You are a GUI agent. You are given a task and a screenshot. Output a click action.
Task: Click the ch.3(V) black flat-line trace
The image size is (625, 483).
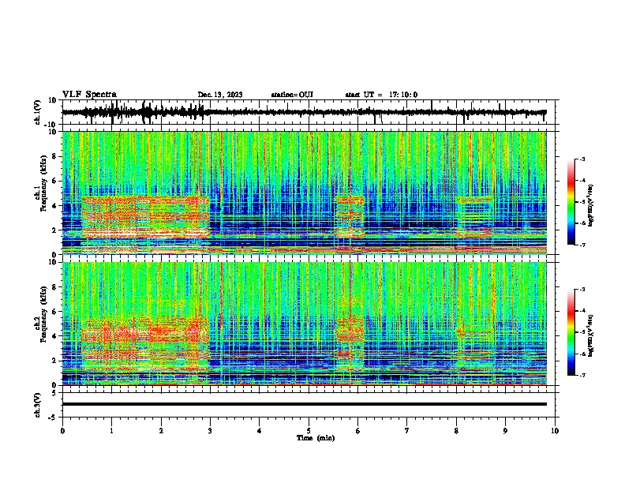(x=305, y=404)
